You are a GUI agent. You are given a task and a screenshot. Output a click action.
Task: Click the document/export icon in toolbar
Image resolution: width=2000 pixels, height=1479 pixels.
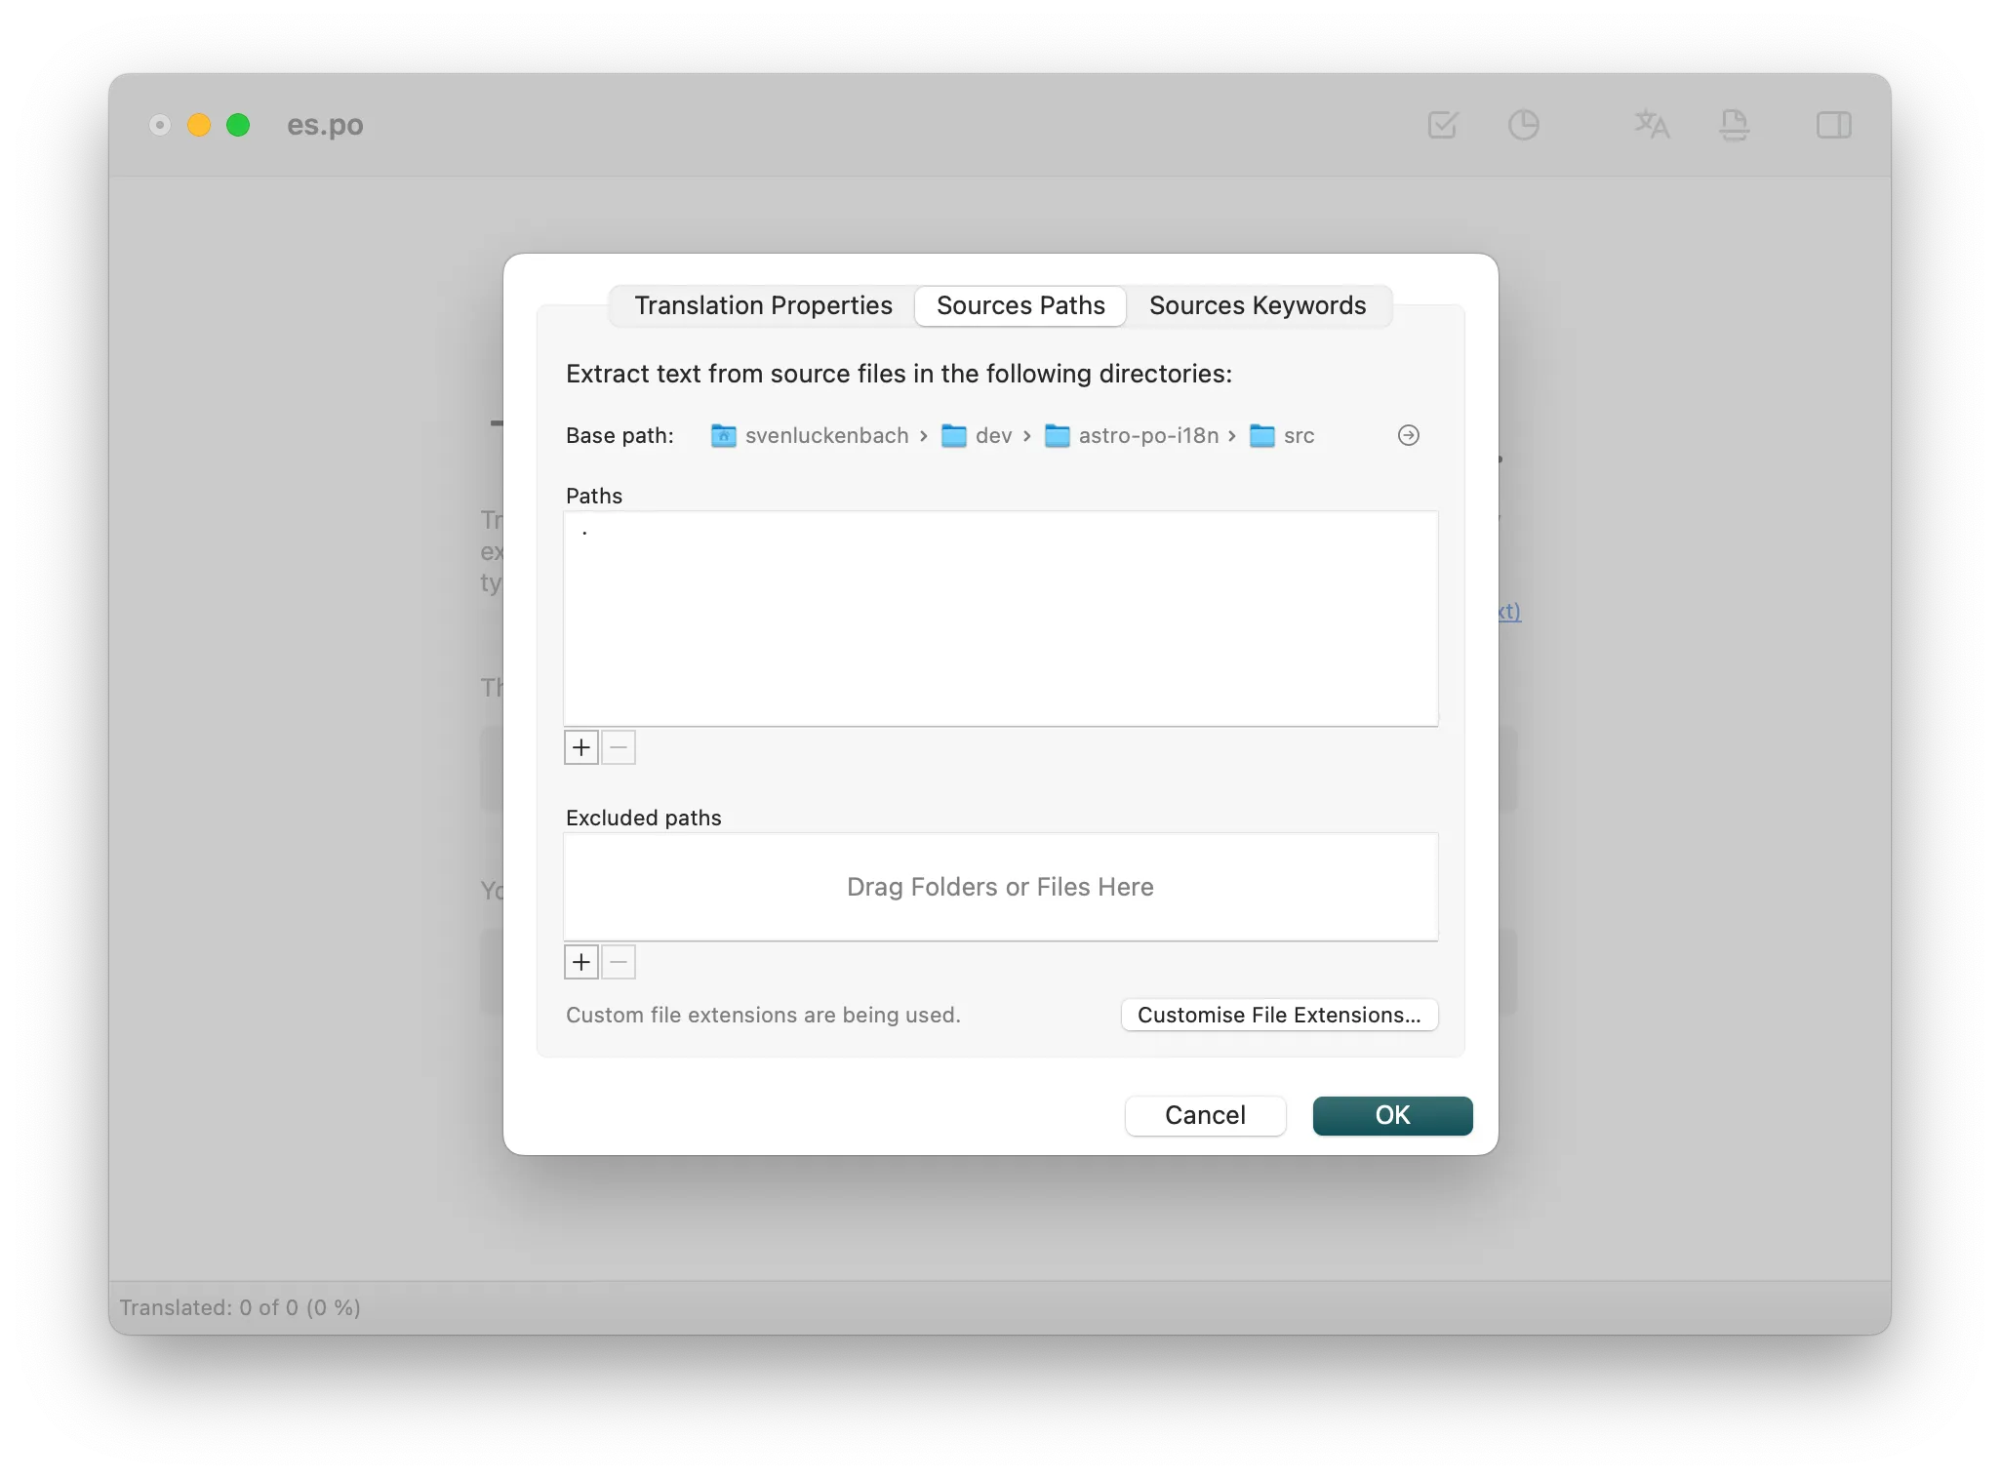click(1735, 124)
